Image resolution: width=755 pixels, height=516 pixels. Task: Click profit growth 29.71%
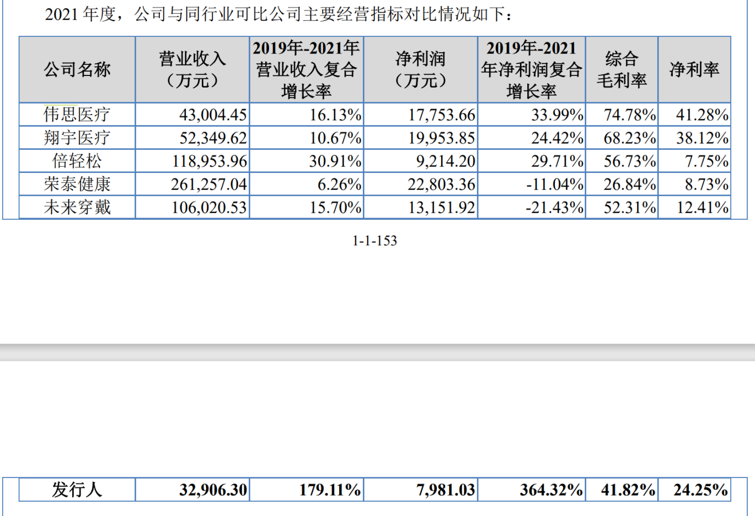(558, 161)
